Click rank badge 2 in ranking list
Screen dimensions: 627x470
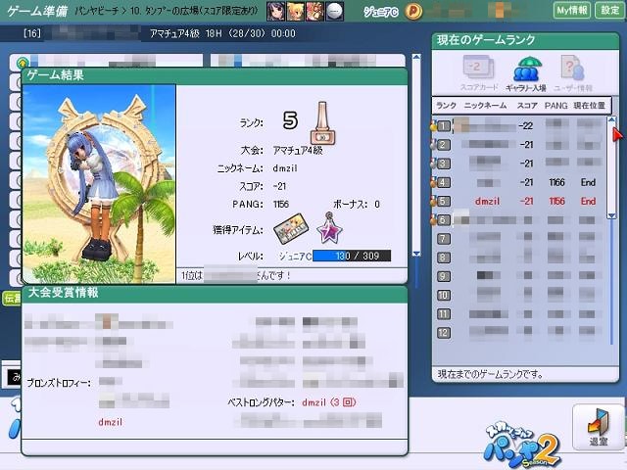[x=442, y=145]
